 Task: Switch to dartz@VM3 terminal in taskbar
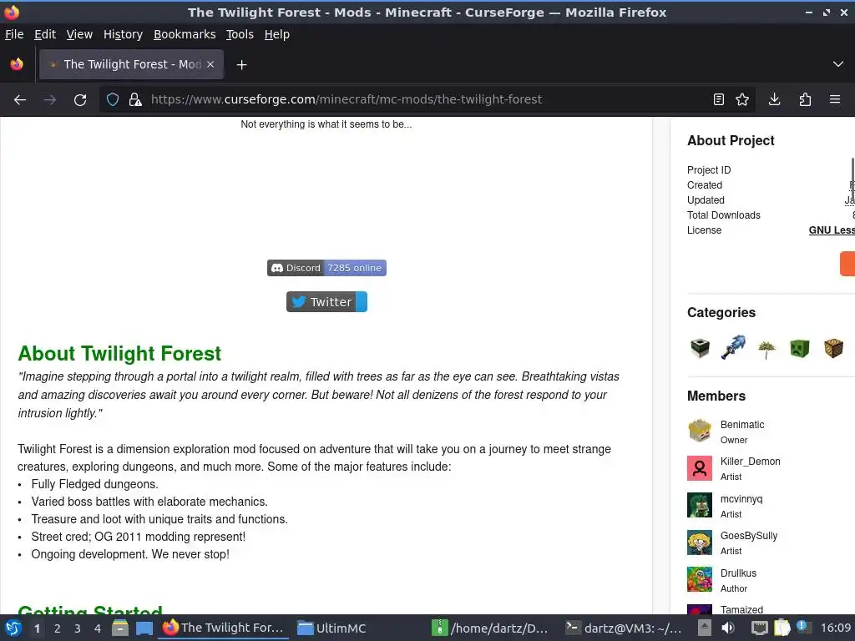[623, 628]
